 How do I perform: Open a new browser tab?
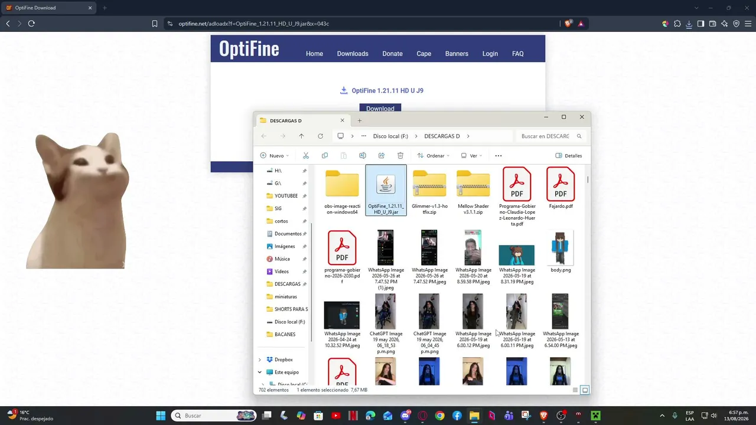[x=105, y=8]
